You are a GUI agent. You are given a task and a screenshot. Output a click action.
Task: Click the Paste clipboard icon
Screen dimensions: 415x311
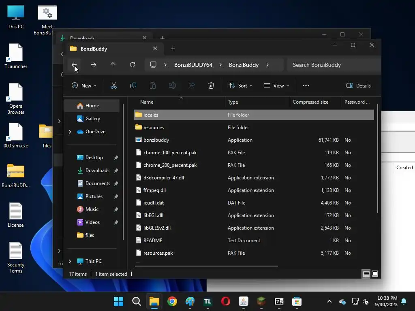click(x=153, y=85)
